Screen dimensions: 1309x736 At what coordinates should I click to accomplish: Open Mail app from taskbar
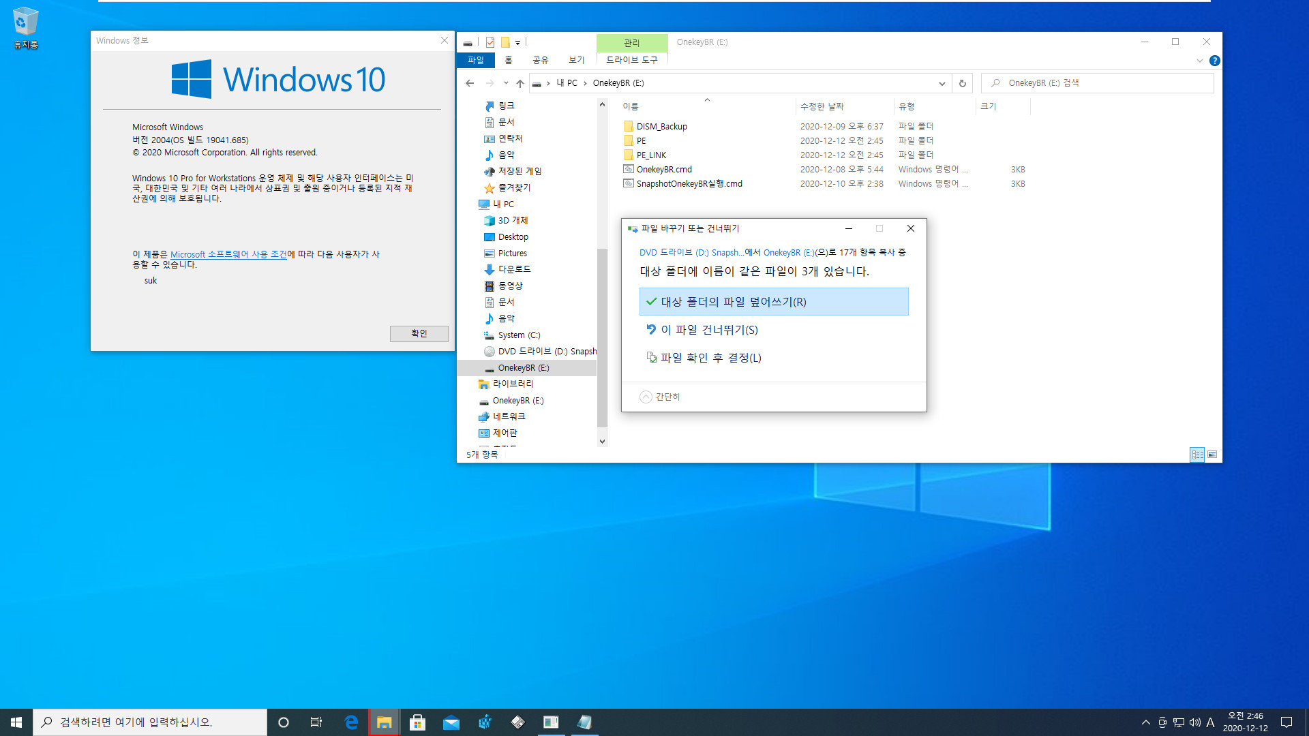451,722
